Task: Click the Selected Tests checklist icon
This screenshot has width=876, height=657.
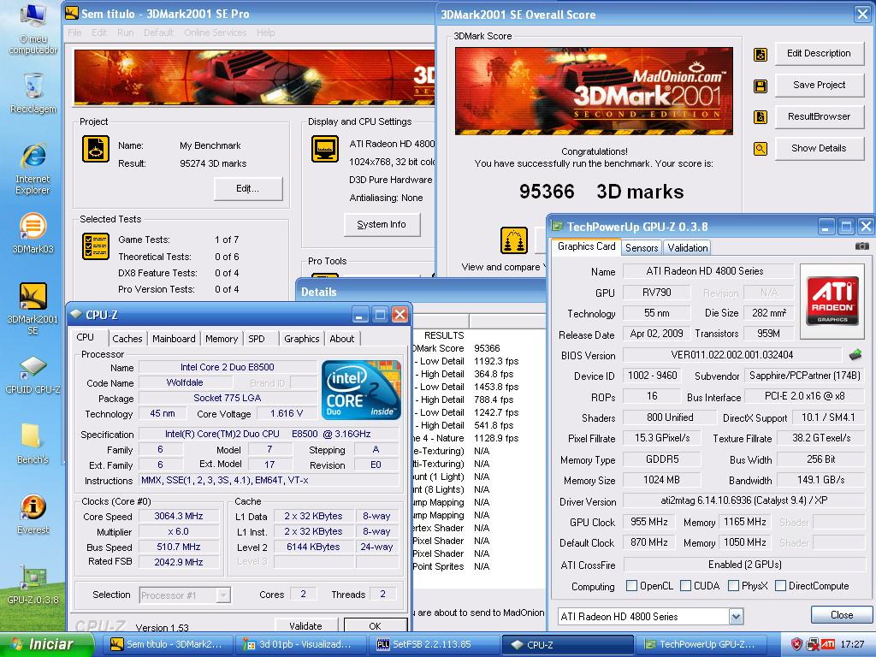Action: pyautogui.click(x=96, y=246)
